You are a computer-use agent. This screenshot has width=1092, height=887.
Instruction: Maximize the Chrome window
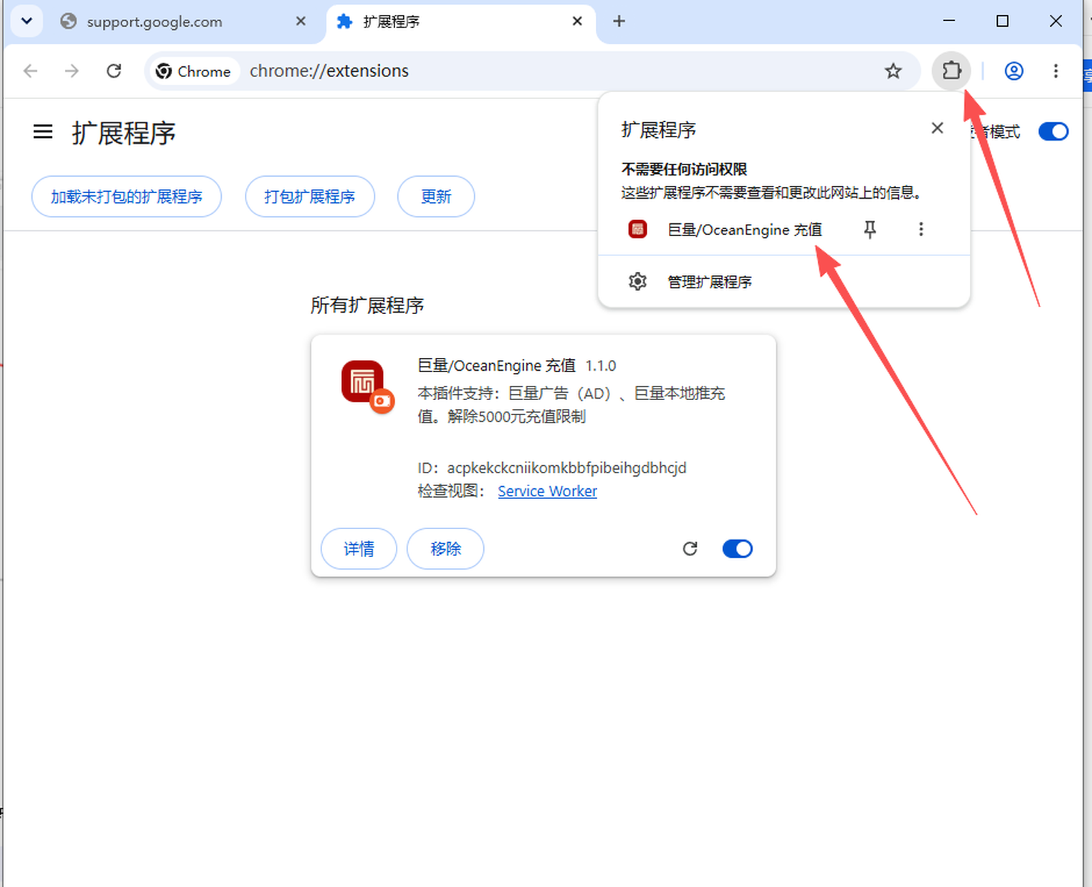(x=1002, y=21)
